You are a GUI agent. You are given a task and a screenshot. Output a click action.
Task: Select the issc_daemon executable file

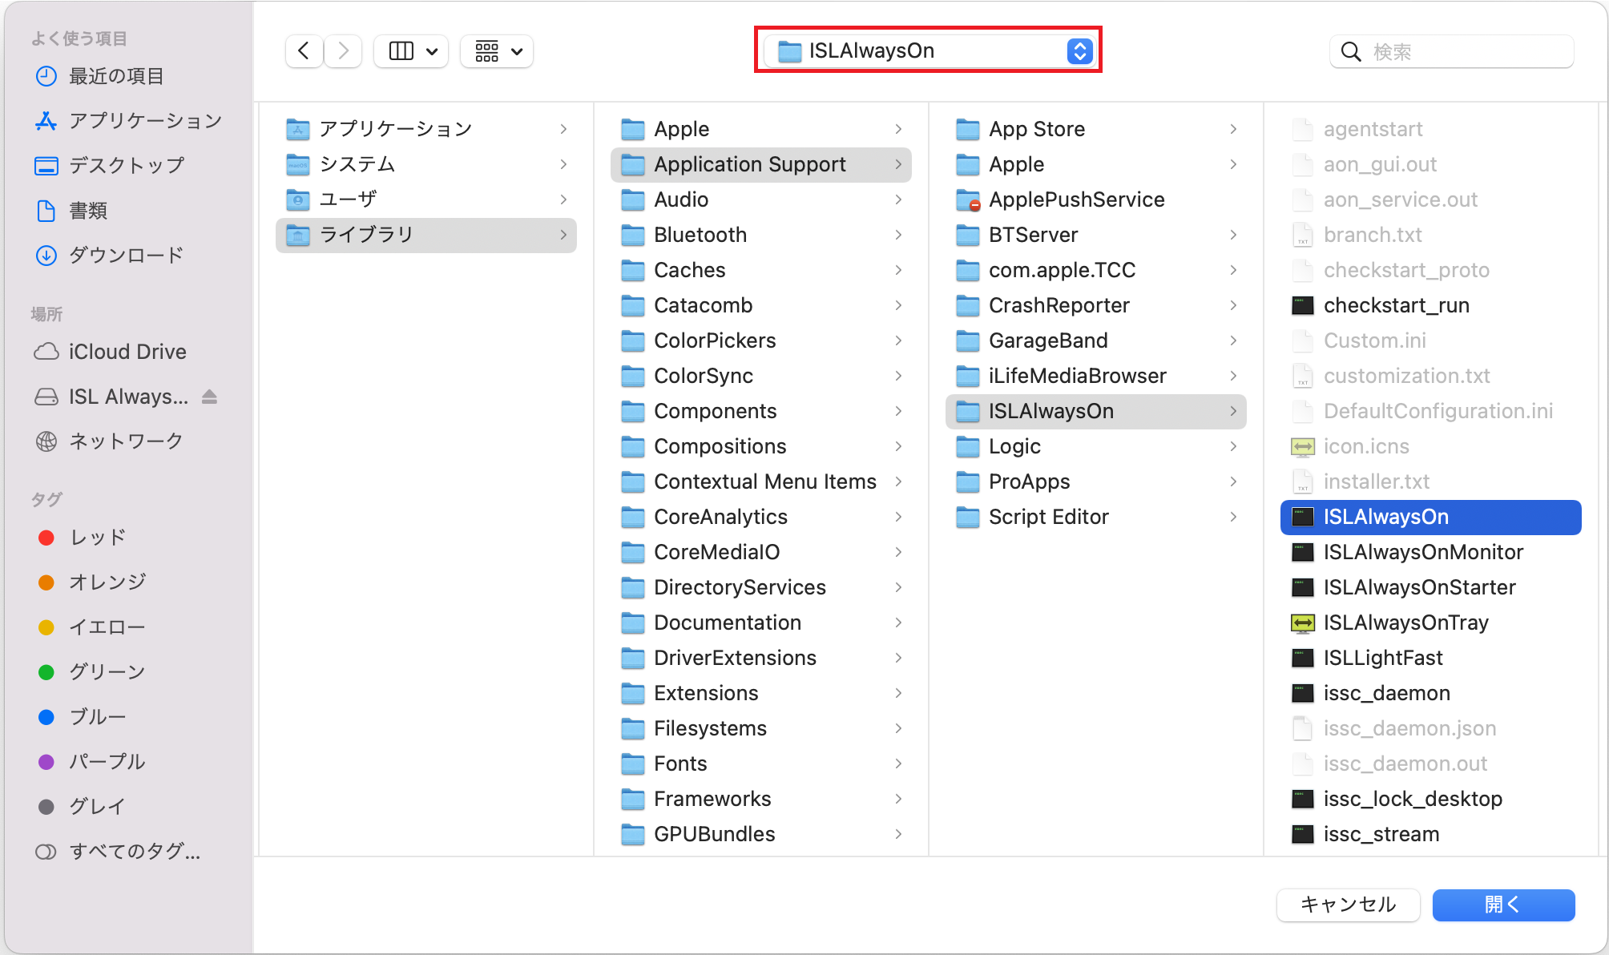pyautogui.click(x=1386, y=693)
